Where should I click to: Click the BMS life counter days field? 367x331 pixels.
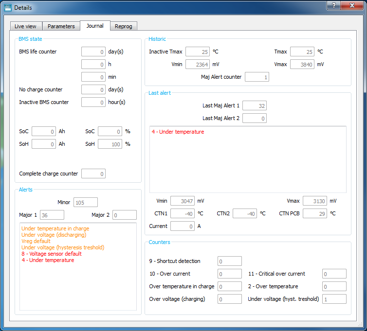pyautogui.click(x=93, y=52)
